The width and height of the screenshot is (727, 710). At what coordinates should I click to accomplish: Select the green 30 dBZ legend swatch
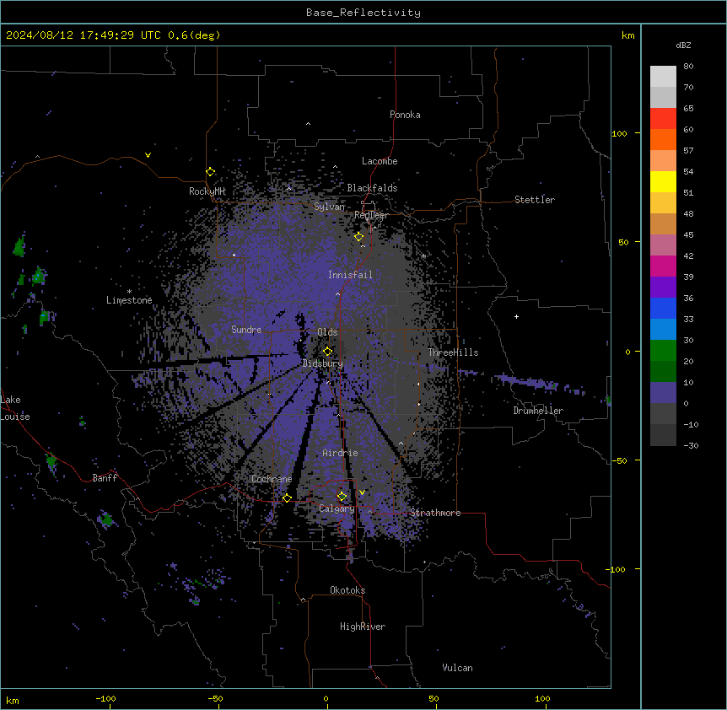663,351
